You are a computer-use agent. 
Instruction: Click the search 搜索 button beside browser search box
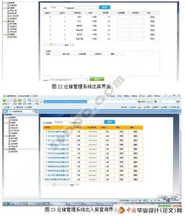click(178, 102)
